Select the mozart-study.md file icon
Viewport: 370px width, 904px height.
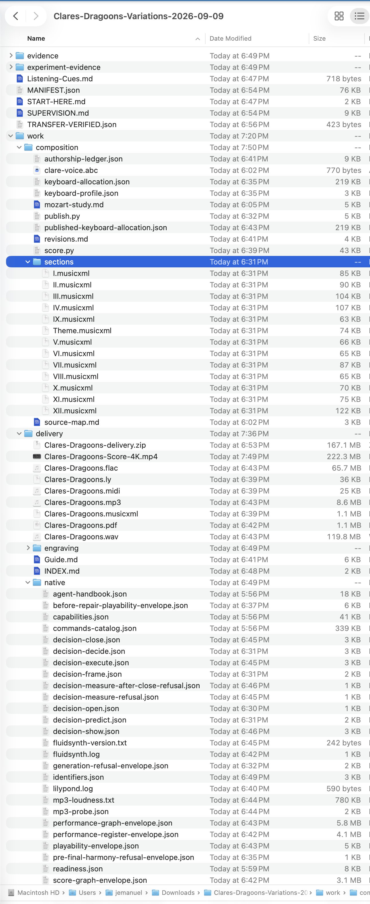(x=37, y=205)
